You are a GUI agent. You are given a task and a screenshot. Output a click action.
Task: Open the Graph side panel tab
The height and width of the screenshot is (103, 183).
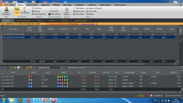pyautogui.click(x=181, y=40)
